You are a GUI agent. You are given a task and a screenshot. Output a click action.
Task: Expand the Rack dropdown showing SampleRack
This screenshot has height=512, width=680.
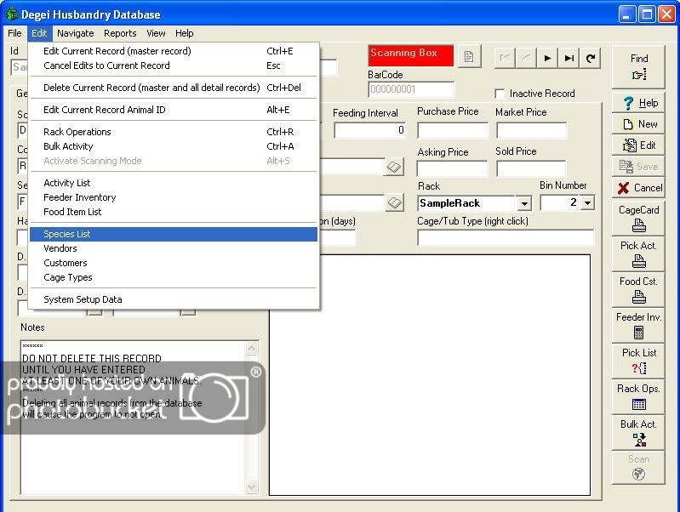coord(524,203)
